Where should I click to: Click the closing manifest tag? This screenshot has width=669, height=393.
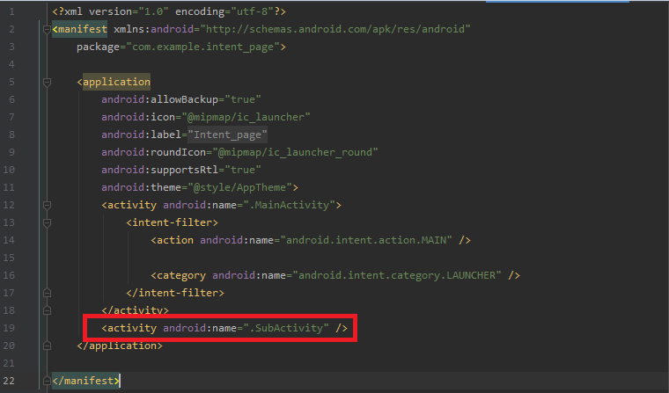(85, 381)
